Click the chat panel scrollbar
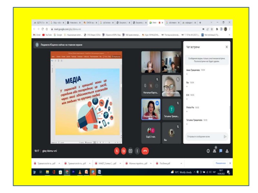 (230, 117)
